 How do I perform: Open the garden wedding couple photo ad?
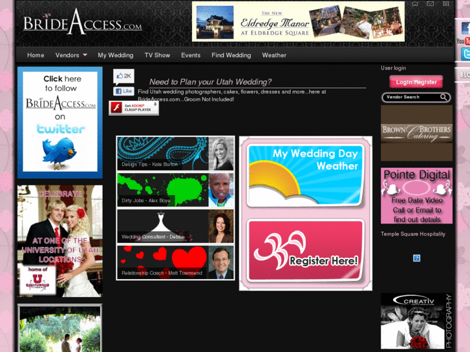click(60, 328)
